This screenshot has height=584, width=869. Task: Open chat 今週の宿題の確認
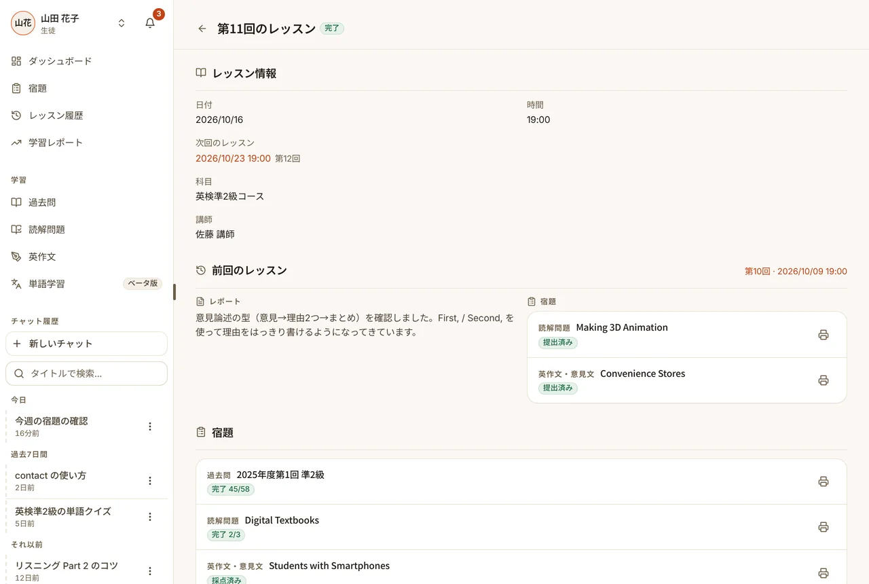coord(73,426)
